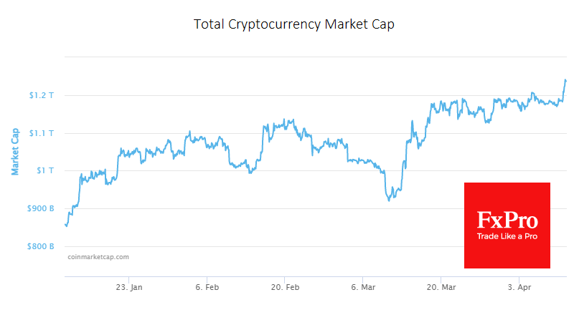Image resolution: width=574 pixels, height=315 pixels.
Task: Click the $900 B axis label
Action: 41,208
